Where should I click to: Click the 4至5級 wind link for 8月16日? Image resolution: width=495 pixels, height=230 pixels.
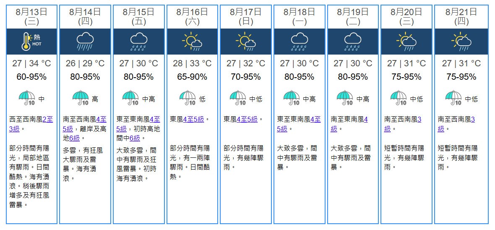pos(193,119)
